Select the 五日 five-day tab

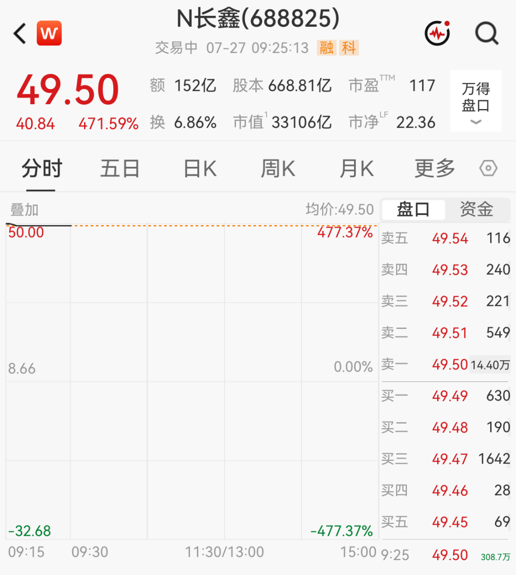[120, 168]
